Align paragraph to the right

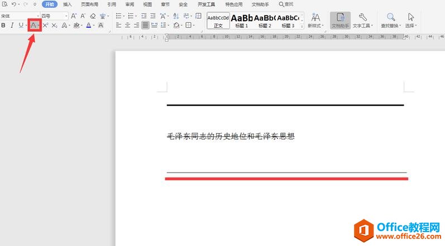coord(136,25)
